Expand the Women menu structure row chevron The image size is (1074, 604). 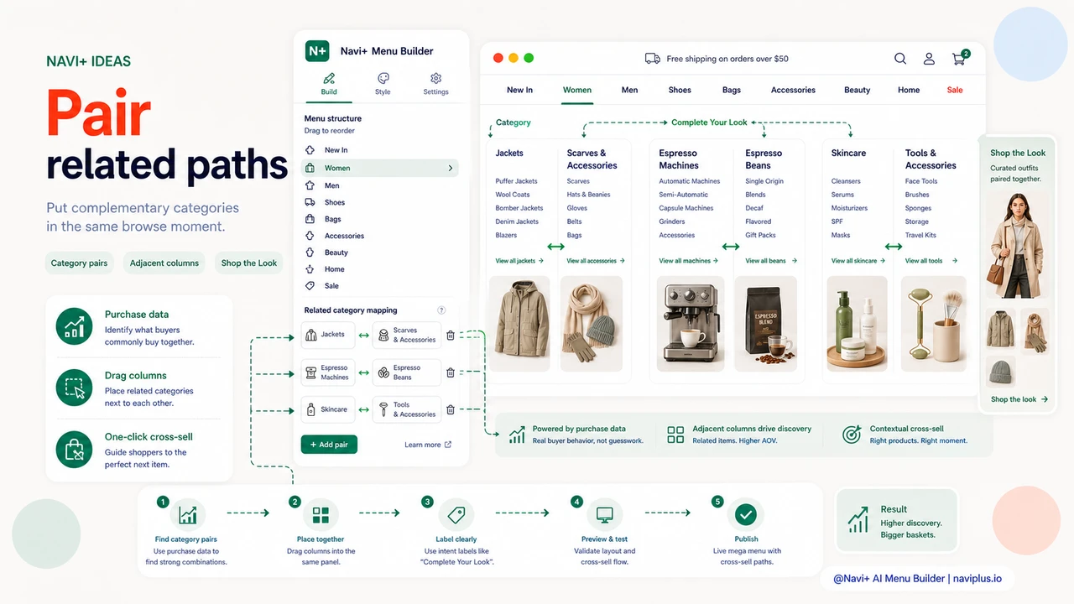(451, 168)
